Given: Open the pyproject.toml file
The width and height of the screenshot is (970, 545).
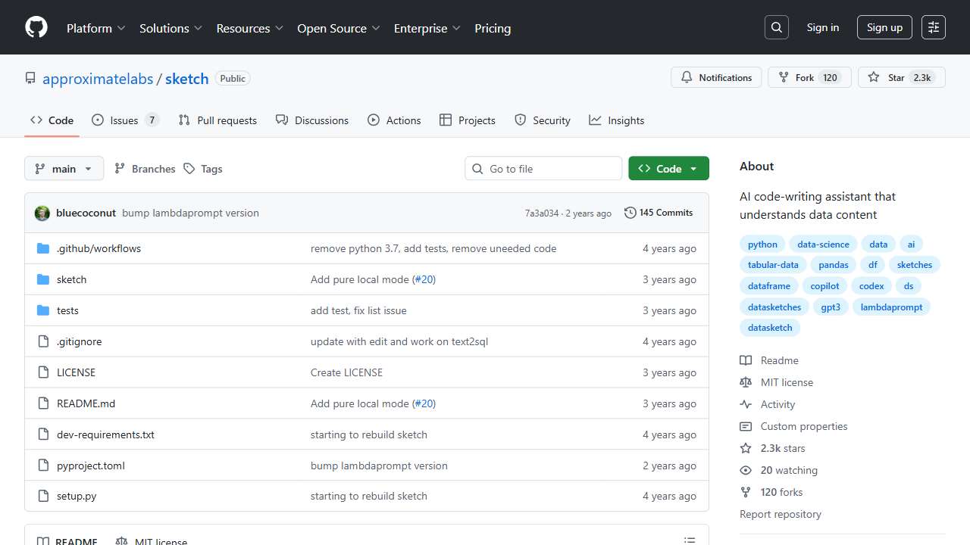Looking at the screenshot, I should [x=91, y=466].
